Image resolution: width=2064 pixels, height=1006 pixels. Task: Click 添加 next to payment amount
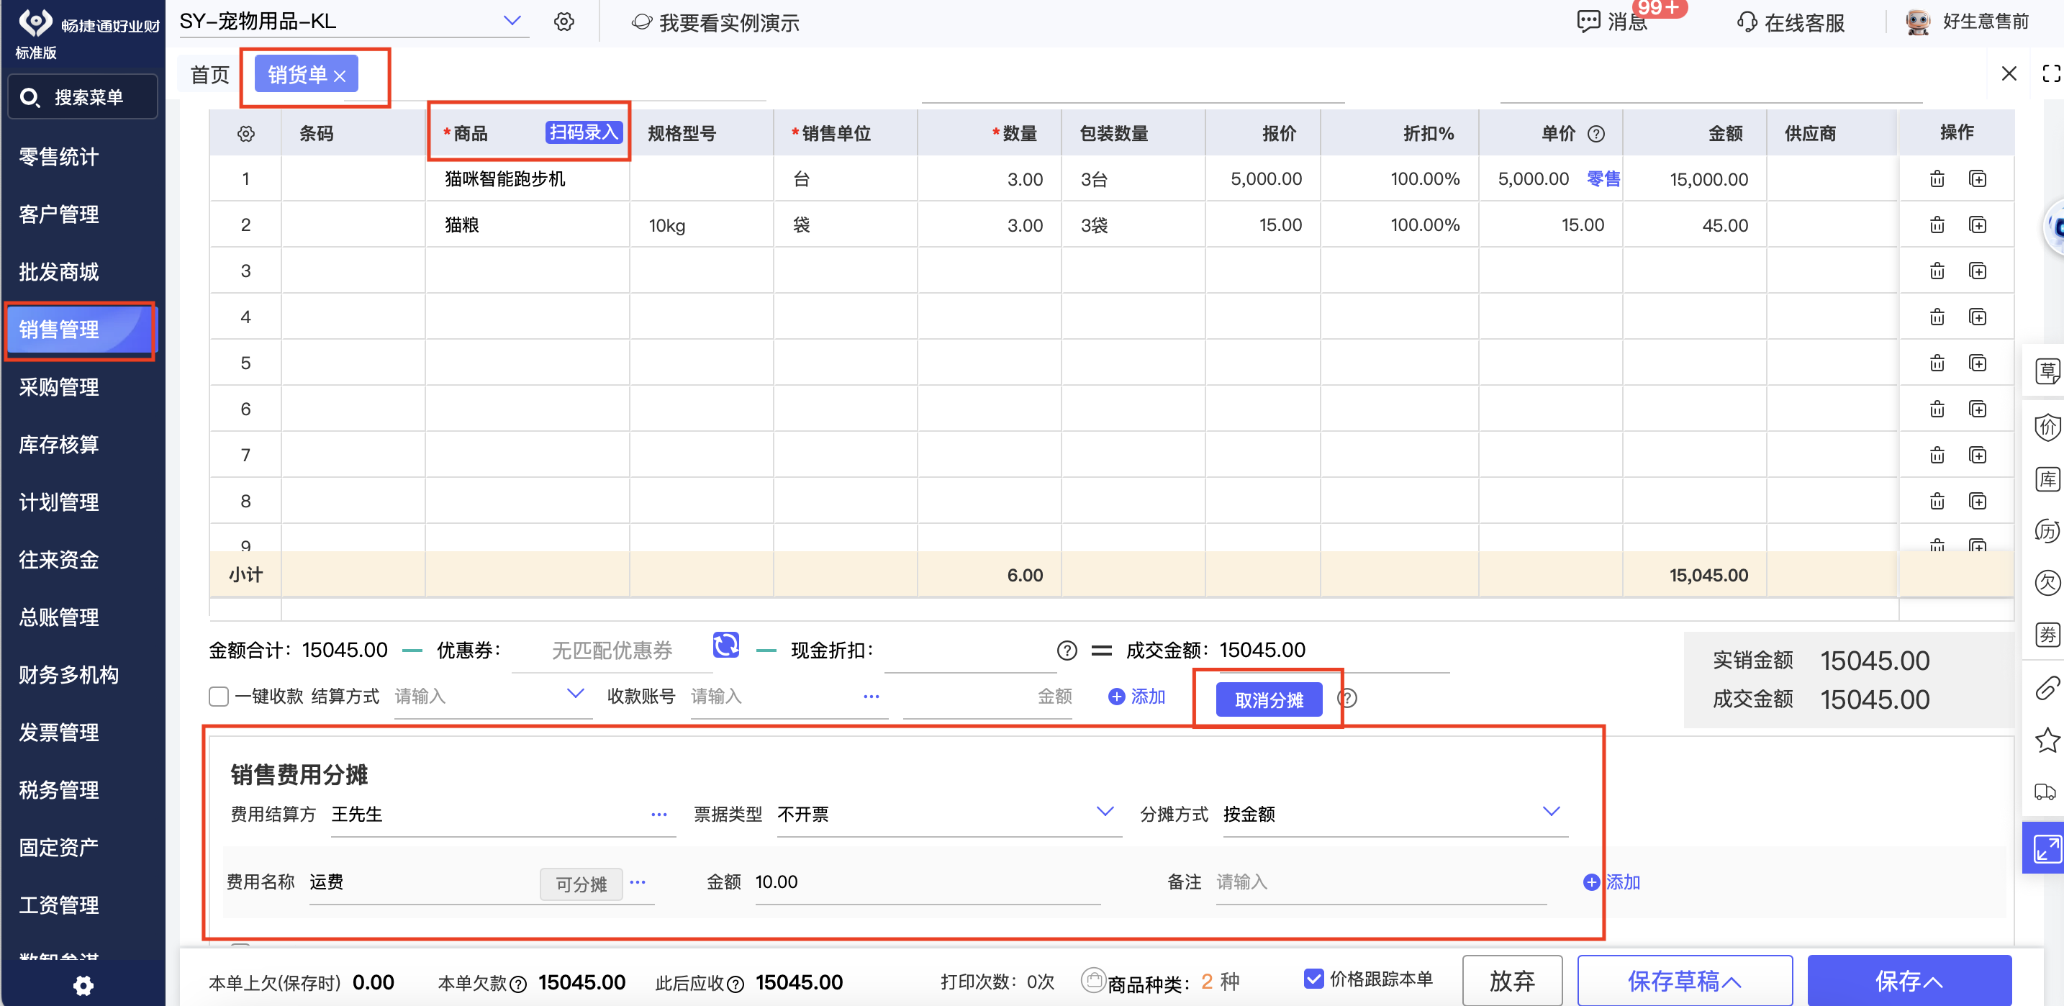(x=1136, y=697)
